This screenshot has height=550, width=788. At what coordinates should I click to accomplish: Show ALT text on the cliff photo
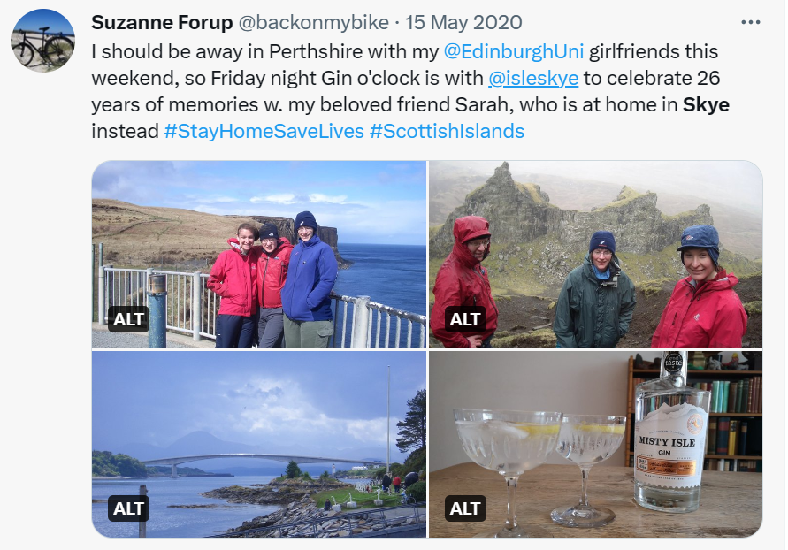(128, 319)
